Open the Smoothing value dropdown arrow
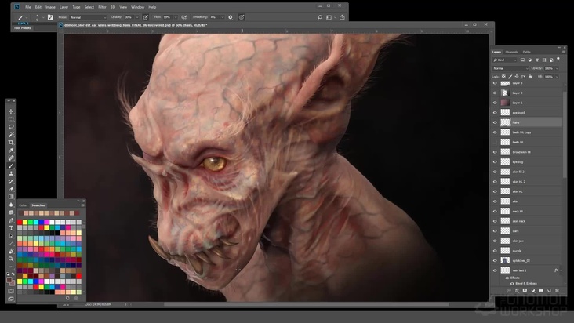Image resolution: width=574 pixels, height=323 pixels. coord(222,17)
